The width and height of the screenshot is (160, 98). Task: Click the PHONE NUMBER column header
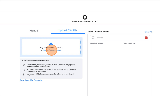[x=97, y=44]
